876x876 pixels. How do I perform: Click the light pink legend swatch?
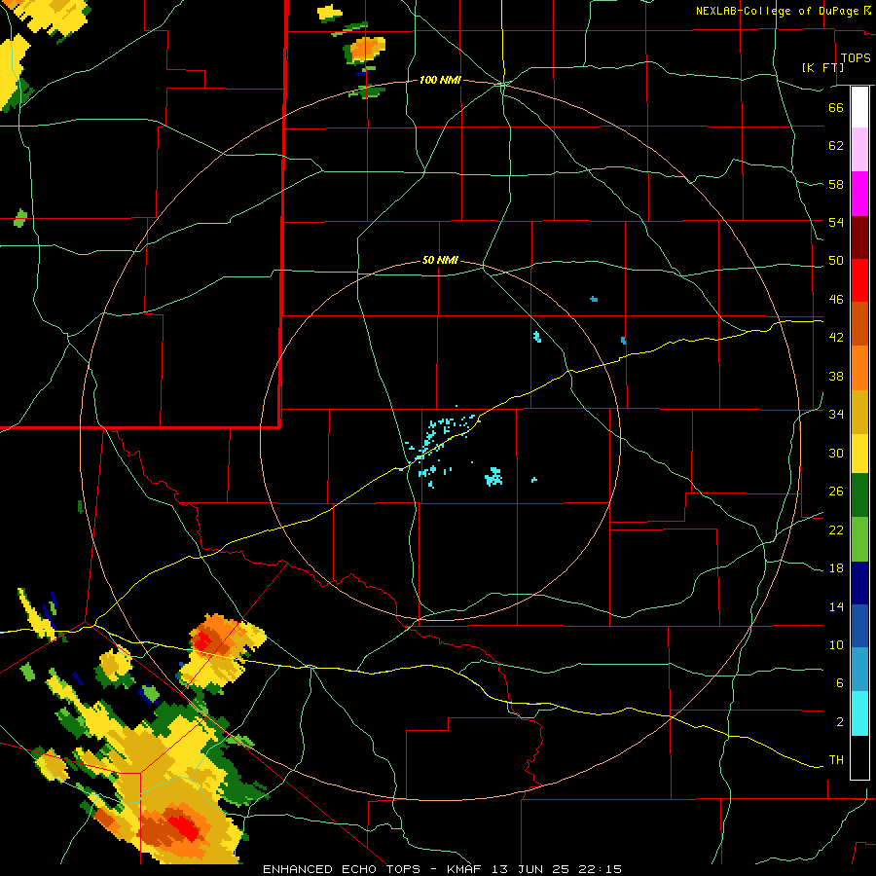[x=859, y=150]
